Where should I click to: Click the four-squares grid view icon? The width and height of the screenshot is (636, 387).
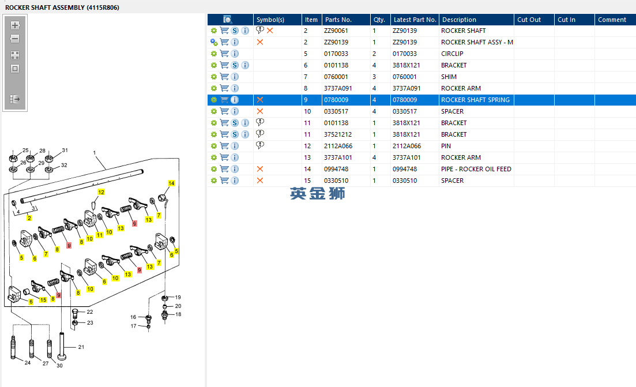click(15, 55)
